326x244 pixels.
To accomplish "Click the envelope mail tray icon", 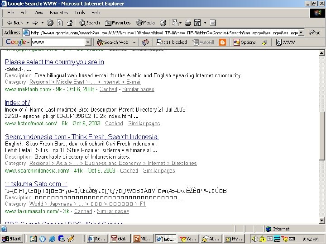I will pyautogui.click(x=292, y=239).
